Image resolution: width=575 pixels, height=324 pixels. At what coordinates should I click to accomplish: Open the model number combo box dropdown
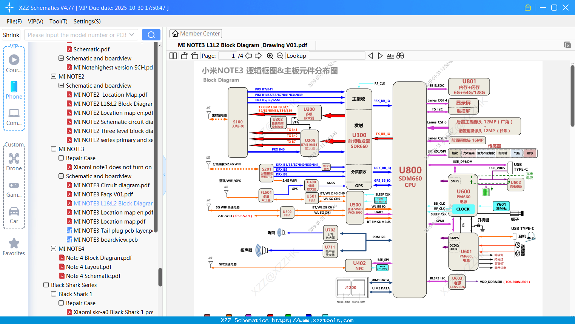point(131,34)
